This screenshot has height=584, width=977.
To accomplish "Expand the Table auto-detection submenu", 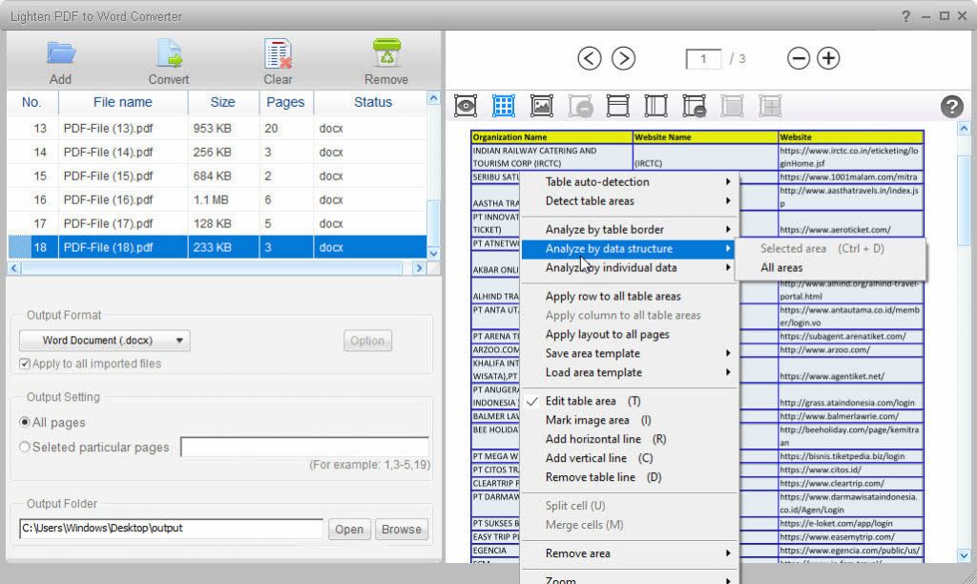I will pos(630,182).
